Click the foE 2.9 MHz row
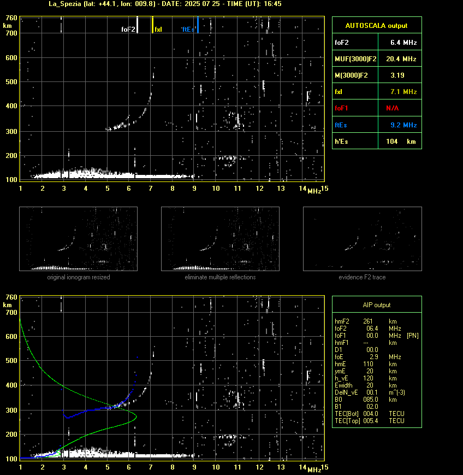This screenshot has width=463, height=475. 367,357
